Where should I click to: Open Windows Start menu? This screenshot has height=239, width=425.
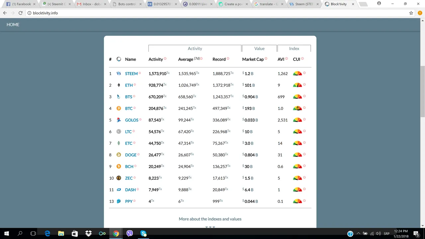(7, 233)
